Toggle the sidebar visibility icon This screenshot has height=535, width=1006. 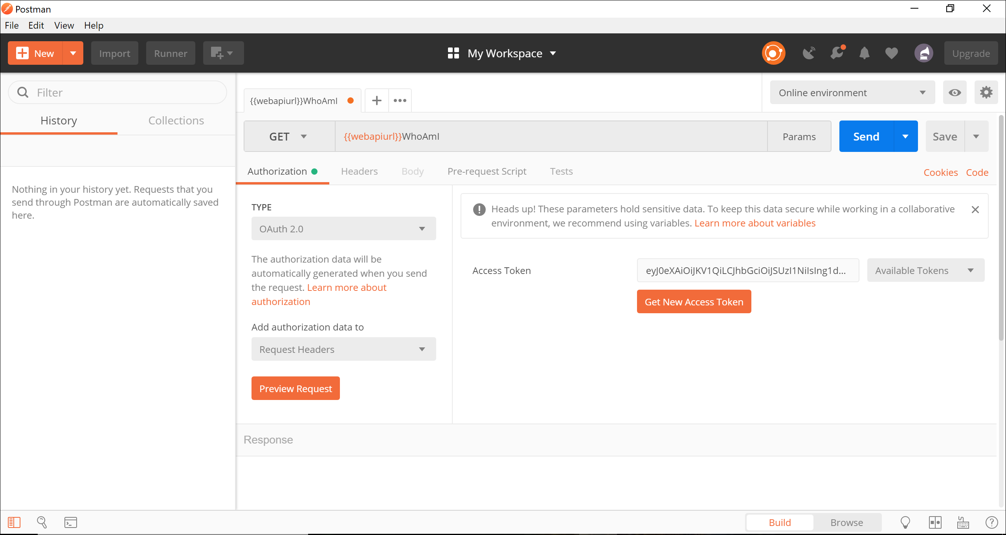[x=14, y=522]
